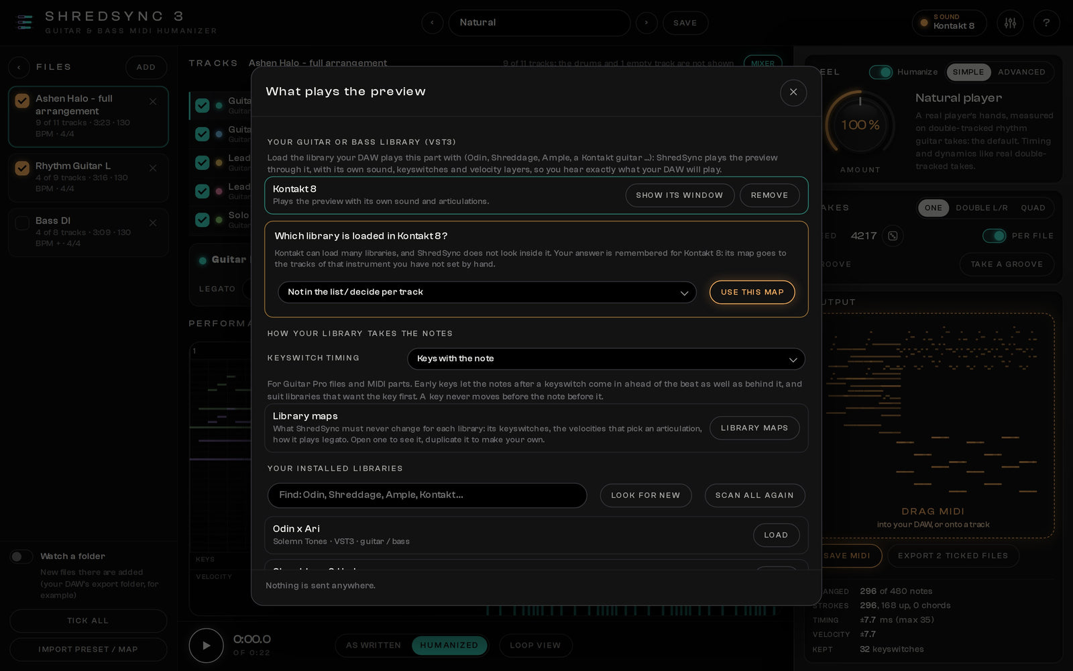The image size is (1073, 671).
Task: Click Use This Map button
Action: [x=752, y=293]
